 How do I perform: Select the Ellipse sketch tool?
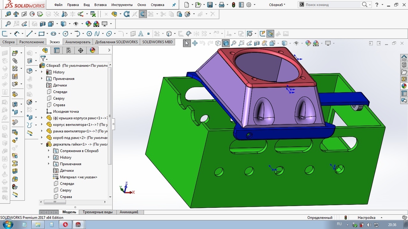[109, 33]
